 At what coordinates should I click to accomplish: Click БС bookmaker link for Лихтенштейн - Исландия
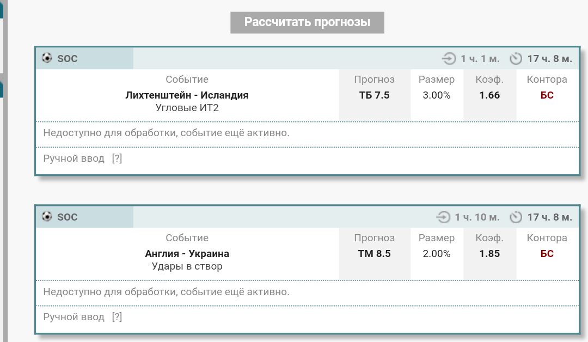(x=547, y=95)
